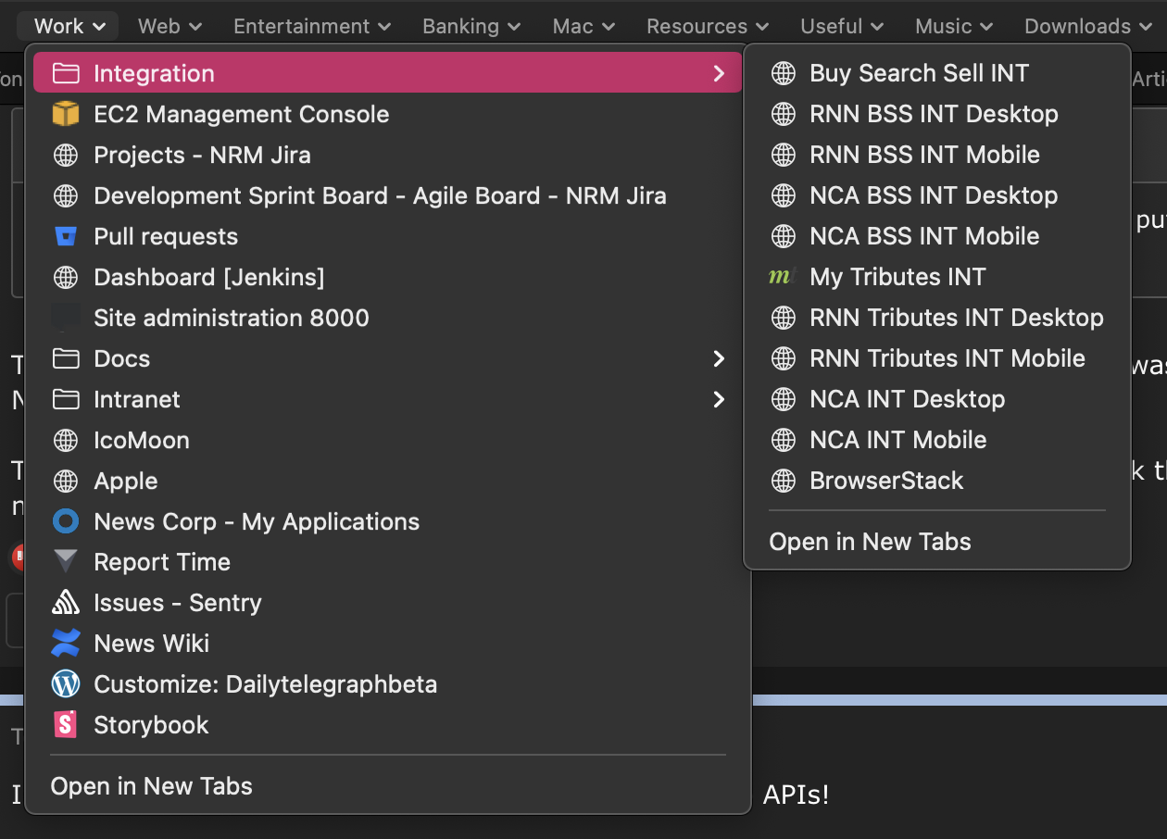Click the pink Storybook icon
The image size is (1167, 839).
click(x=66, y=725)
